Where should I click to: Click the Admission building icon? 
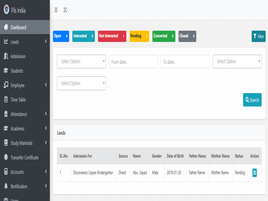6,56
